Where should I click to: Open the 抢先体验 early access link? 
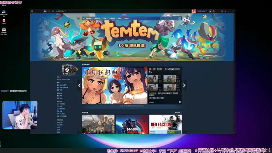pos(60,125)
